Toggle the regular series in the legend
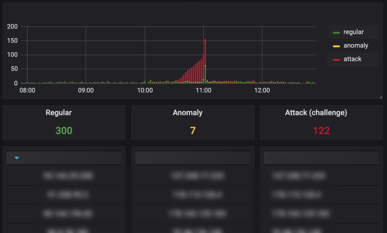Screen dimensions: 387x233 (x=353, y=32)
